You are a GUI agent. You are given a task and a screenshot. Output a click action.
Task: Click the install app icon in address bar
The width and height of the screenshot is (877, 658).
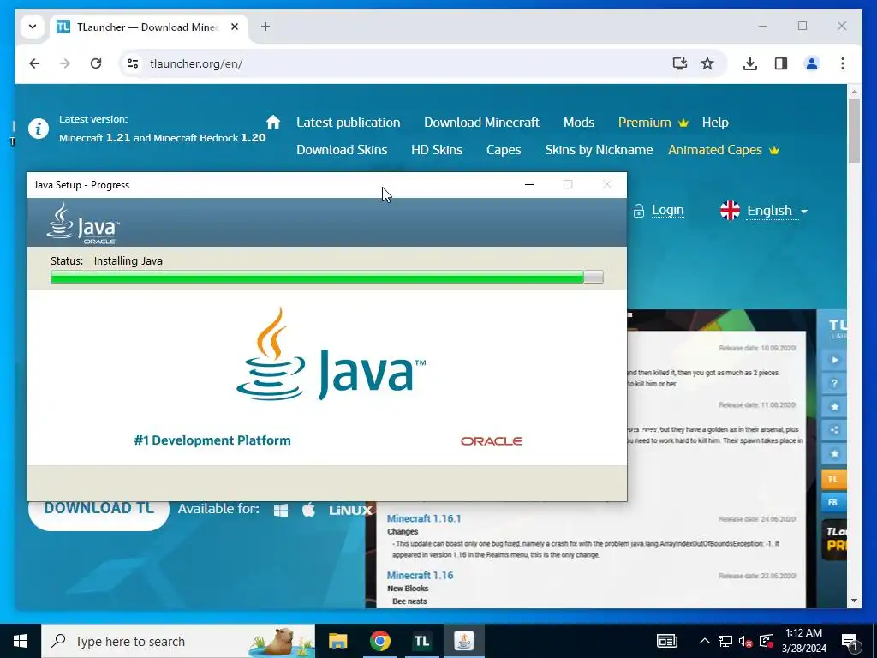point(679,63)
